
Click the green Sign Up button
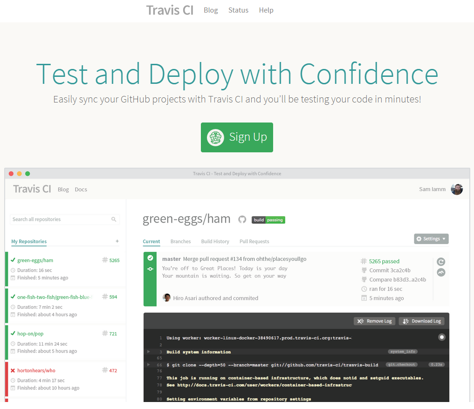tap(237, 137)
